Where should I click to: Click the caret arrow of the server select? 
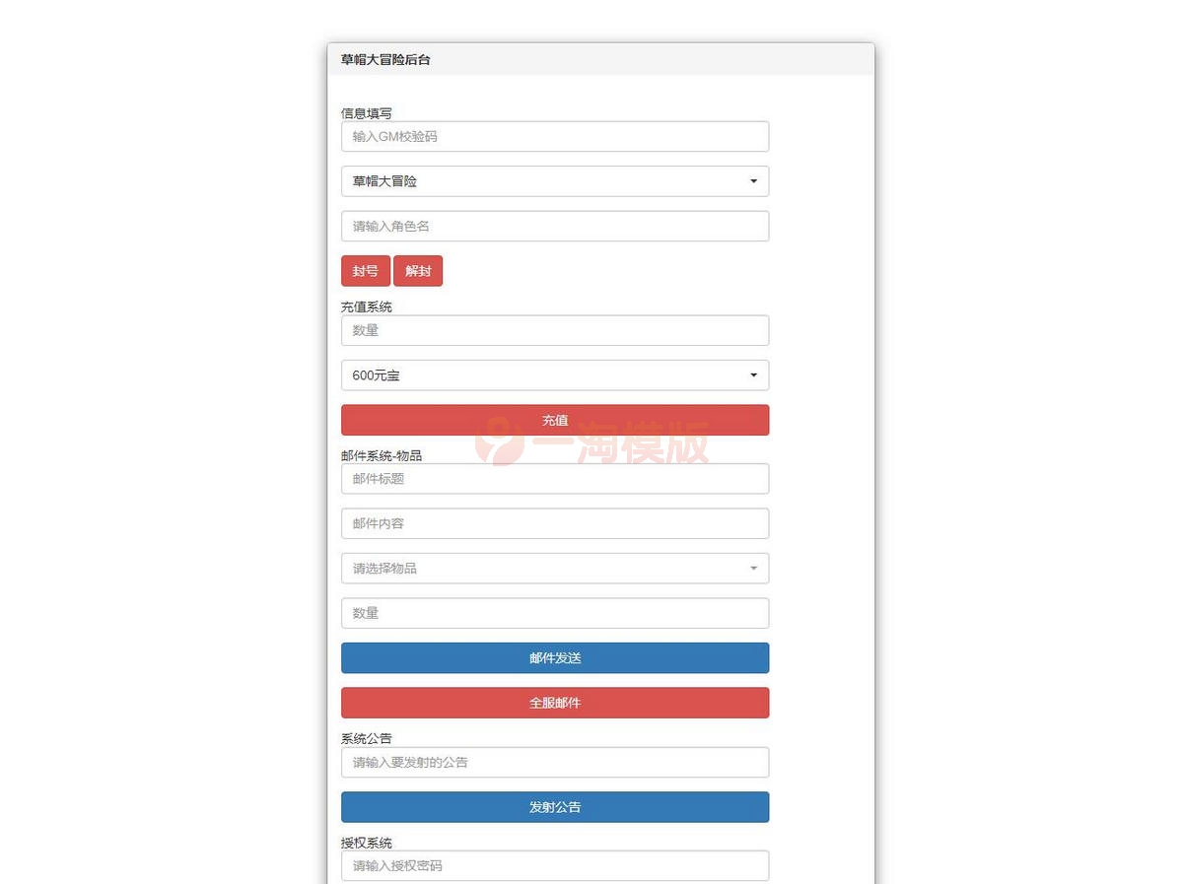753,181
